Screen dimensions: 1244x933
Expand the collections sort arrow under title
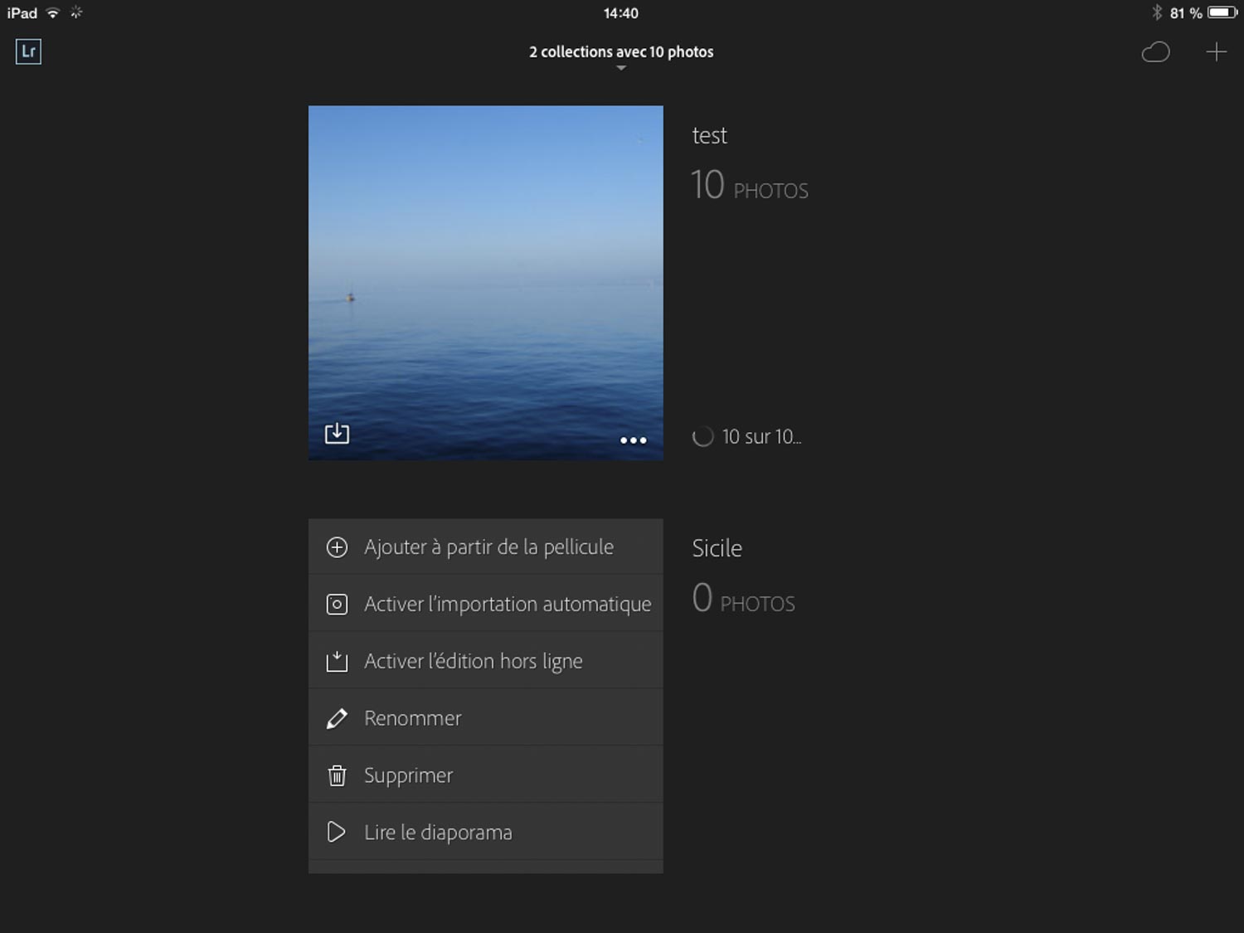621,69
